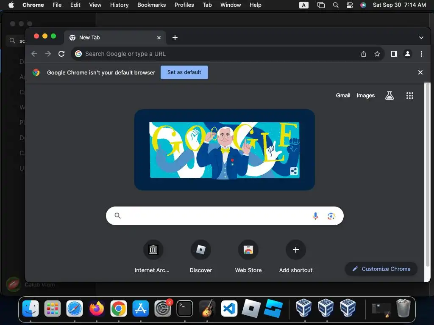Open the Profiles menu

pos(184,5)
